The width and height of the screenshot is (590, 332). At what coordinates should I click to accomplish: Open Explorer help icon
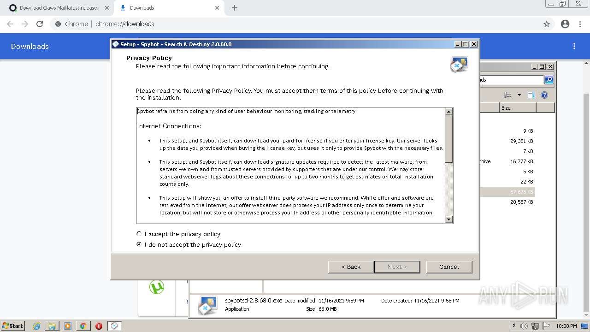click(544, 95)
